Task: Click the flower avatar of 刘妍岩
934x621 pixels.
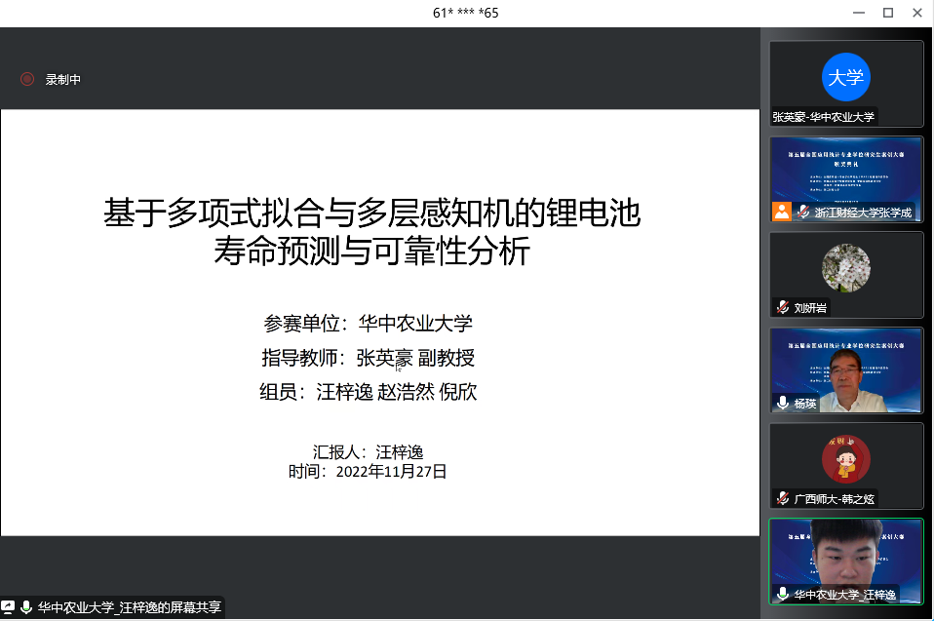Action: [845, 267]
